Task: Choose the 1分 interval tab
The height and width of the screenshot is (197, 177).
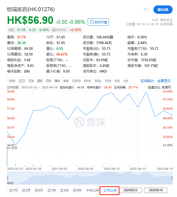Action: [x=126, y=81]
